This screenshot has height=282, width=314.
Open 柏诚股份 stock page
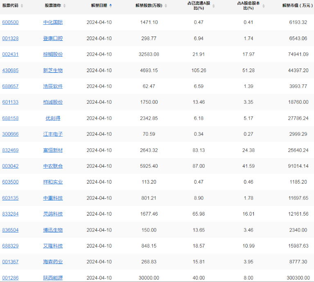pos(53,102)
